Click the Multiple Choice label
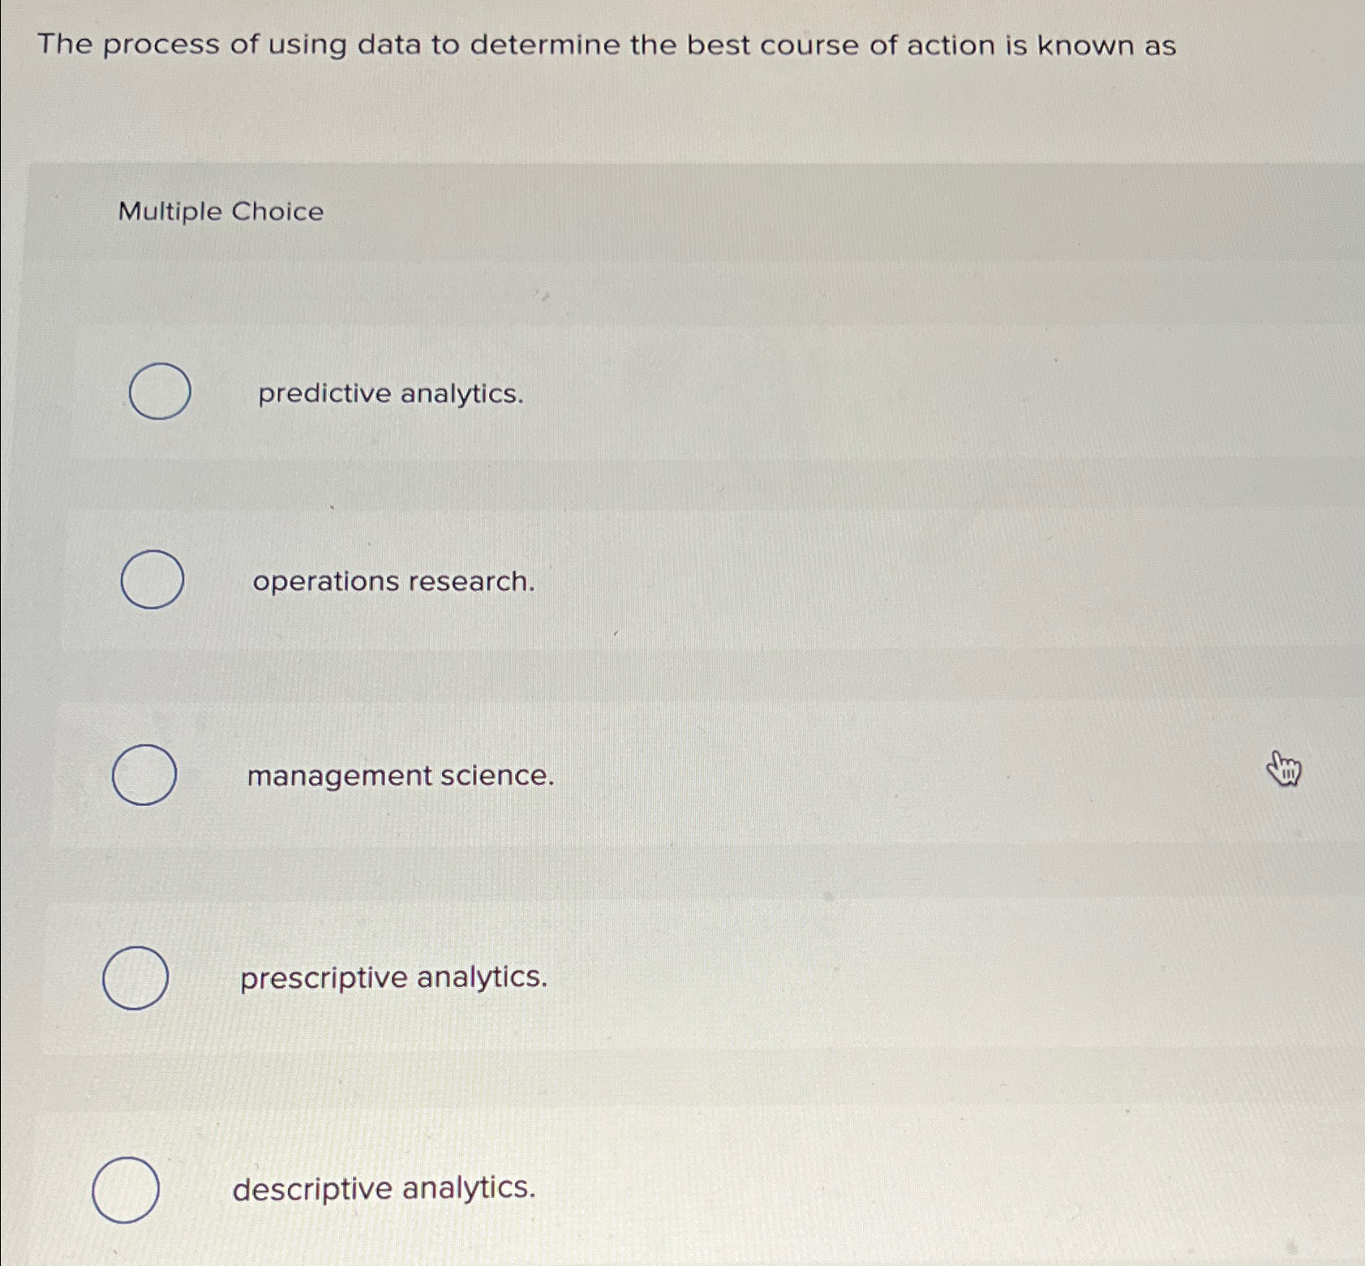 (220, 212)
